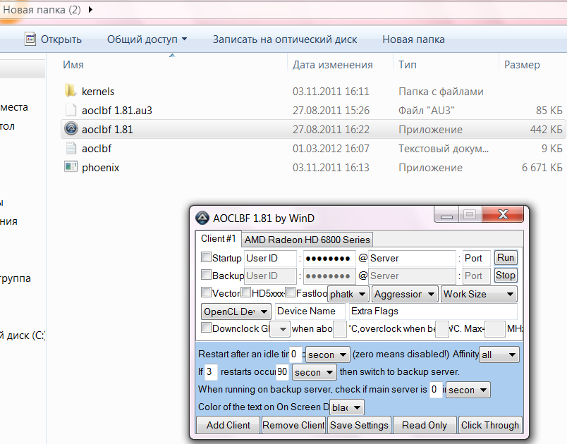
Task: Select the size 6 671 КБ
Action: (x=542, y=168)
